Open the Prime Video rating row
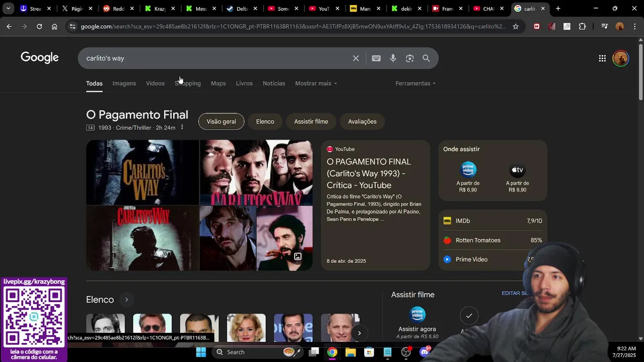Screen dimensions: 644x362 click(493, 259)
